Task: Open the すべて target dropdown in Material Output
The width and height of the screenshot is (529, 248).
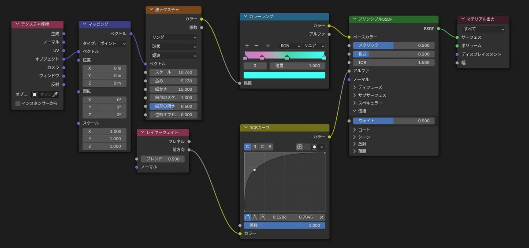Action: [483, 29]
